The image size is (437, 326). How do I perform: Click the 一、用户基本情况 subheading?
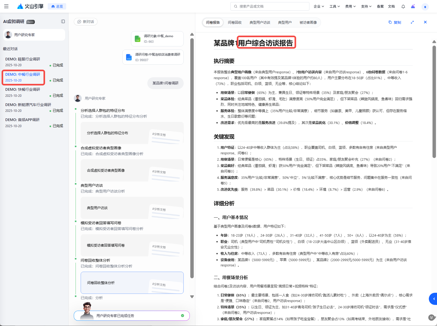tap(231, 217)
